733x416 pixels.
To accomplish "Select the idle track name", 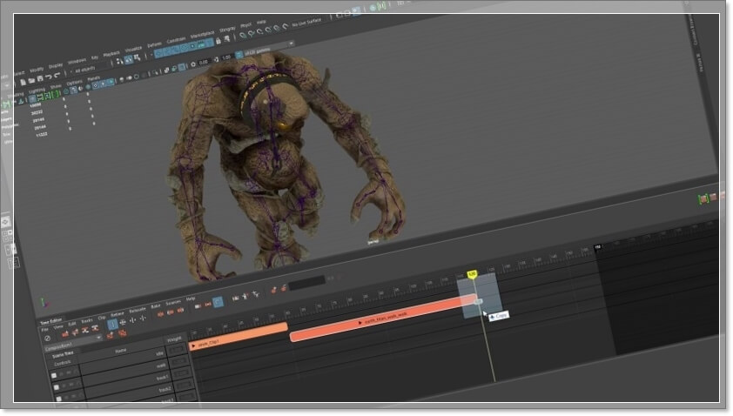I will tap(159, 354).
